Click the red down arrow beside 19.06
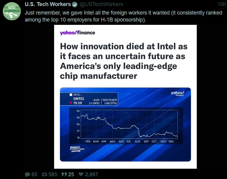The width and height of the screenshot is (227, 179). [71, 103]
